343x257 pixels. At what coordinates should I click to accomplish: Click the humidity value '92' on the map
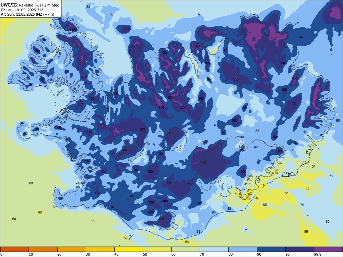(256, 147)
